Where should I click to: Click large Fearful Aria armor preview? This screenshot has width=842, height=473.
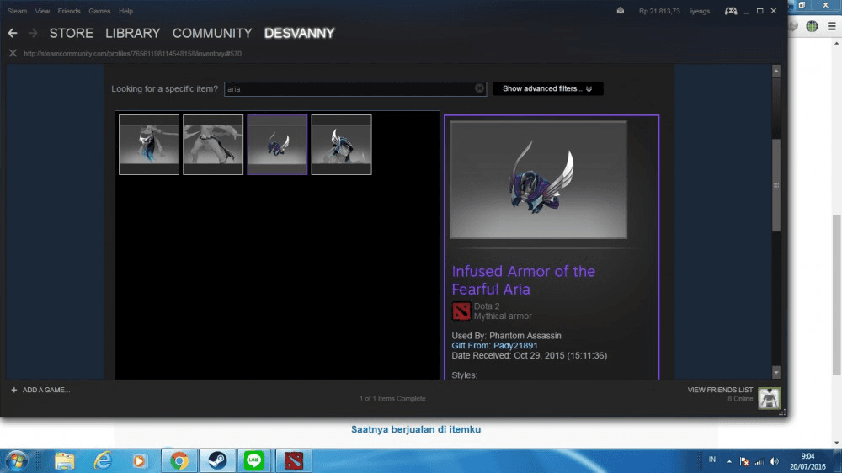pyautogui.click(x=538, y=179)
